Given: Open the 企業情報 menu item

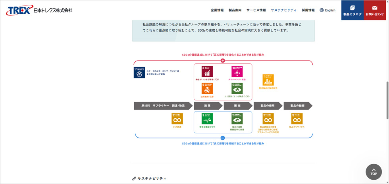Looking at the screenshot, I should [x=217, y=10].
